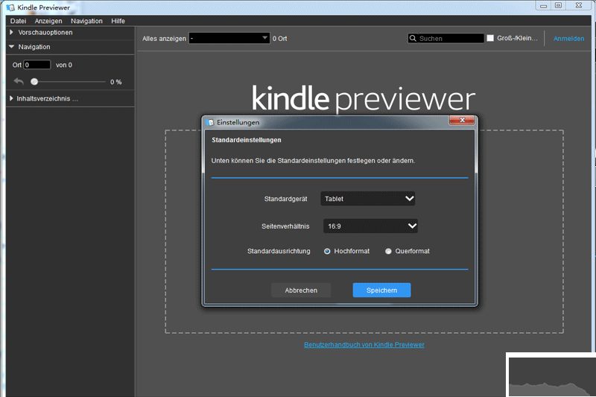The height and width of the screenshot is (397, 596).
Task: Click the back arrow icon in Navigation
Action: (x=19, y=81)
